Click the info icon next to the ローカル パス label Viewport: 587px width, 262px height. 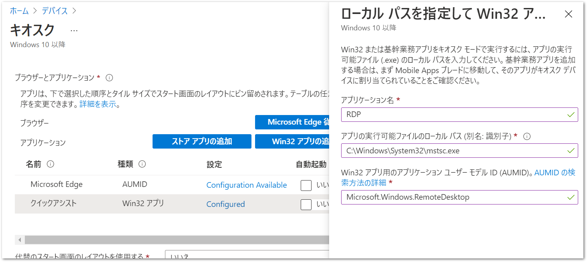pyautogui.click(x=527, y=136)
